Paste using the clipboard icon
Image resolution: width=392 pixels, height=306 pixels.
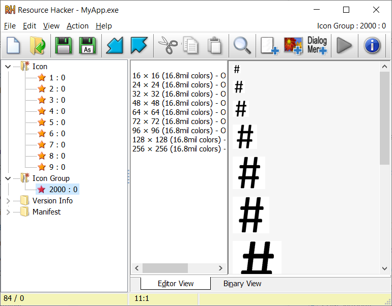click(214, 45)
